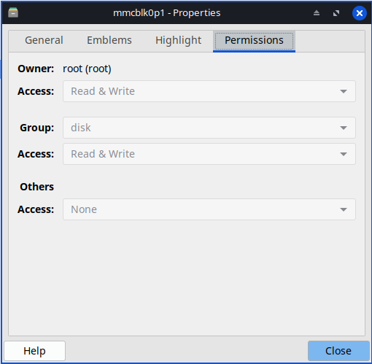Click the shade (roll-up) window icon
Screen dimensions: 372x364
(317, 13)
